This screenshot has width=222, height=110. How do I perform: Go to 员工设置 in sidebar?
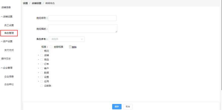point(9,25)
